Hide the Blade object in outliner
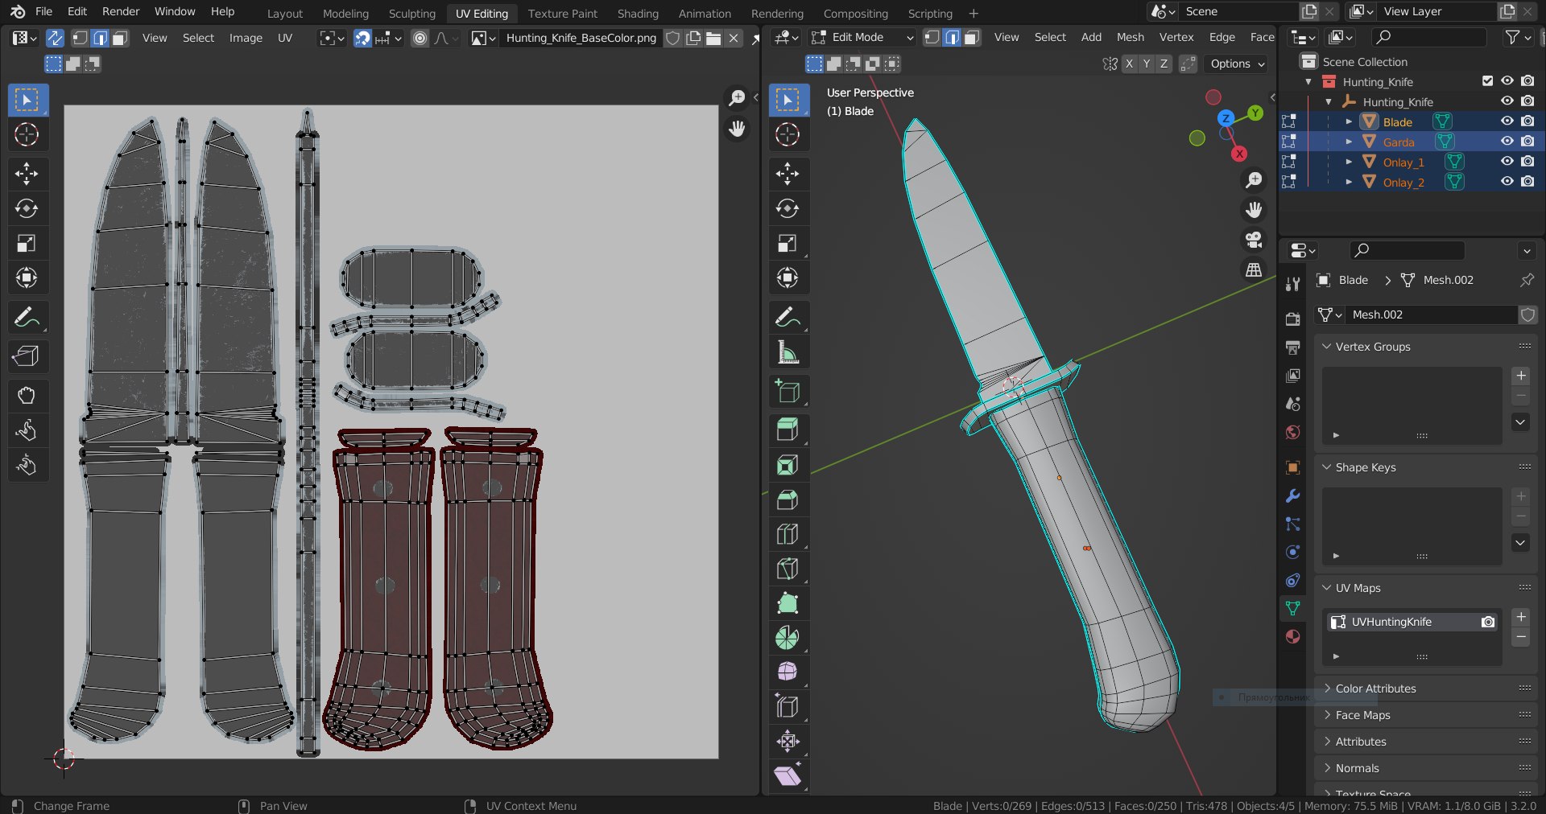 [1507, 121]
